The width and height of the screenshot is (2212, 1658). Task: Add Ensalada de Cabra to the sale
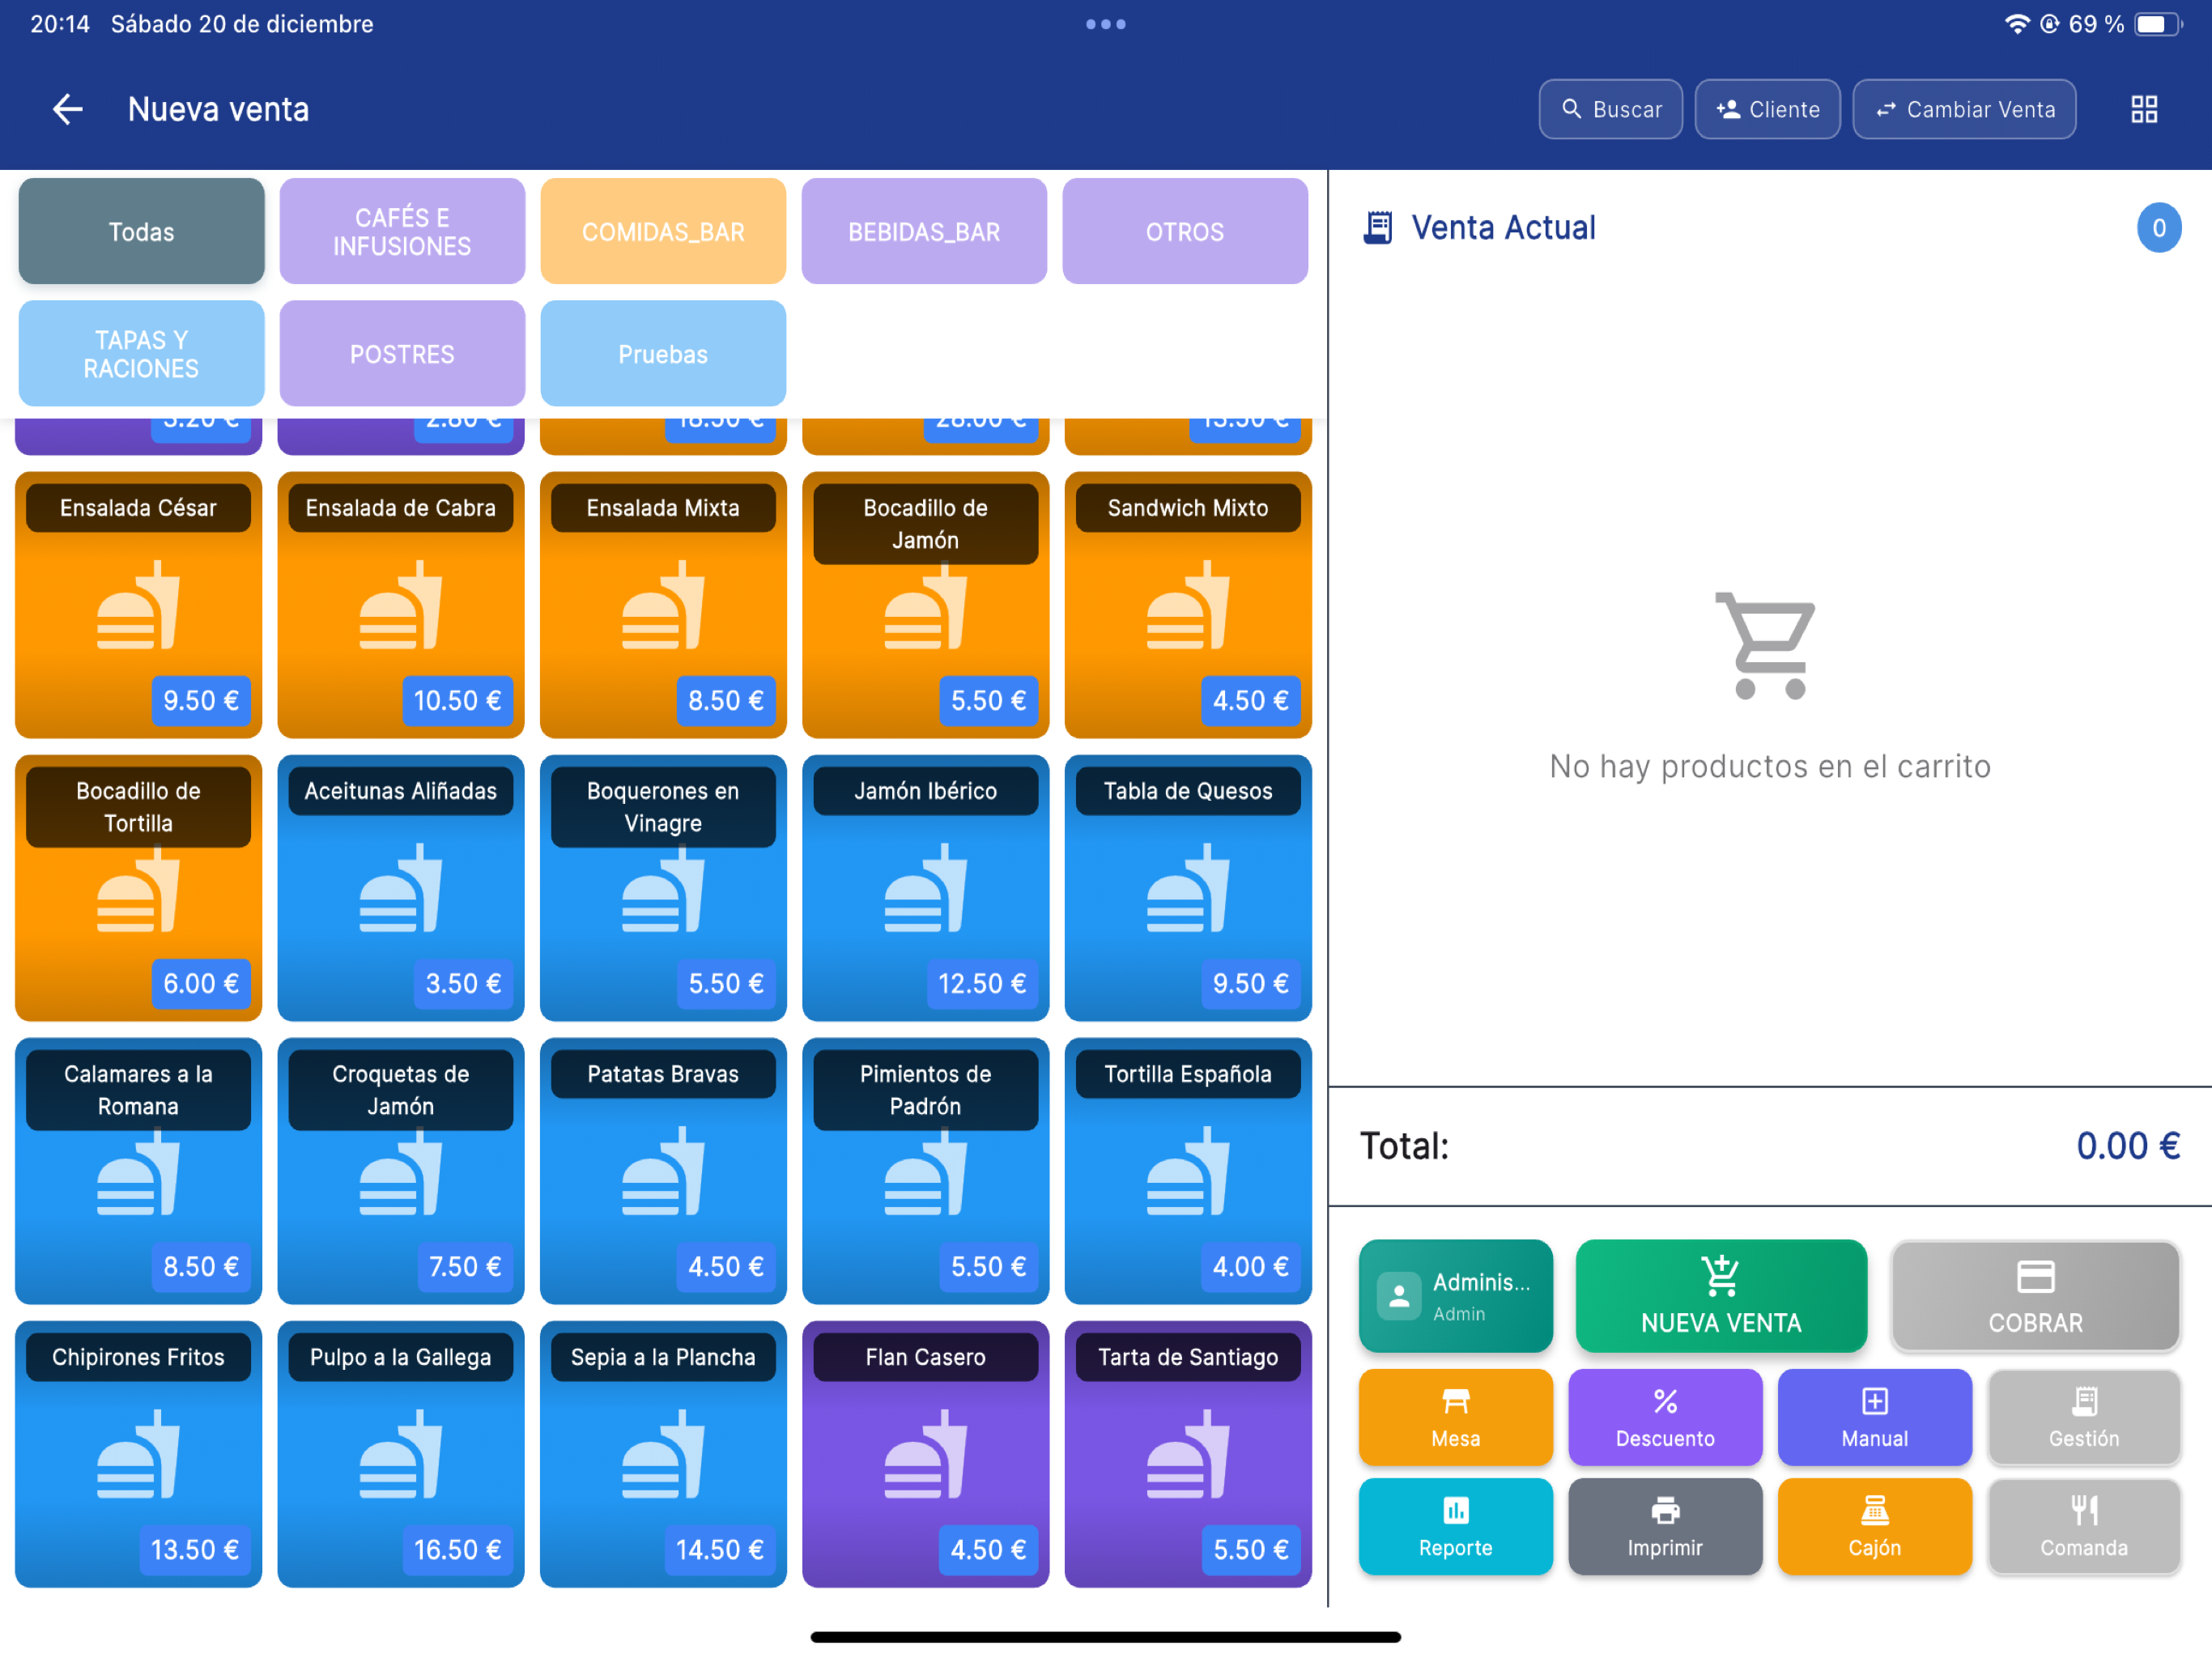(x=401, y=605)
